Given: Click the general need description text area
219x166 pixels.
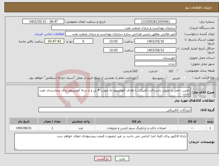Looking at the screenshot, I should 114,92.
